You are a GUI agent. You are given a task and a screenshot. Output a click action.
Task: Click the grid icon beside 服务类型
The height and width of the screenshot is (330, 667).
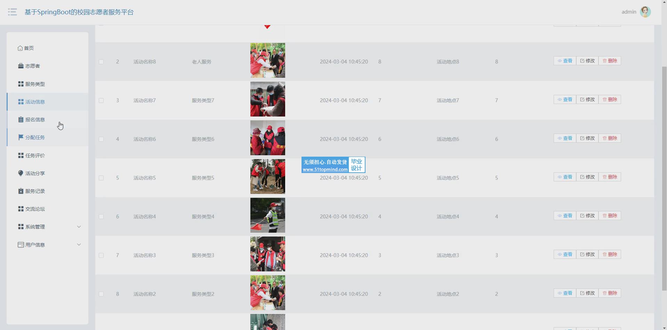tap(21, 84)
